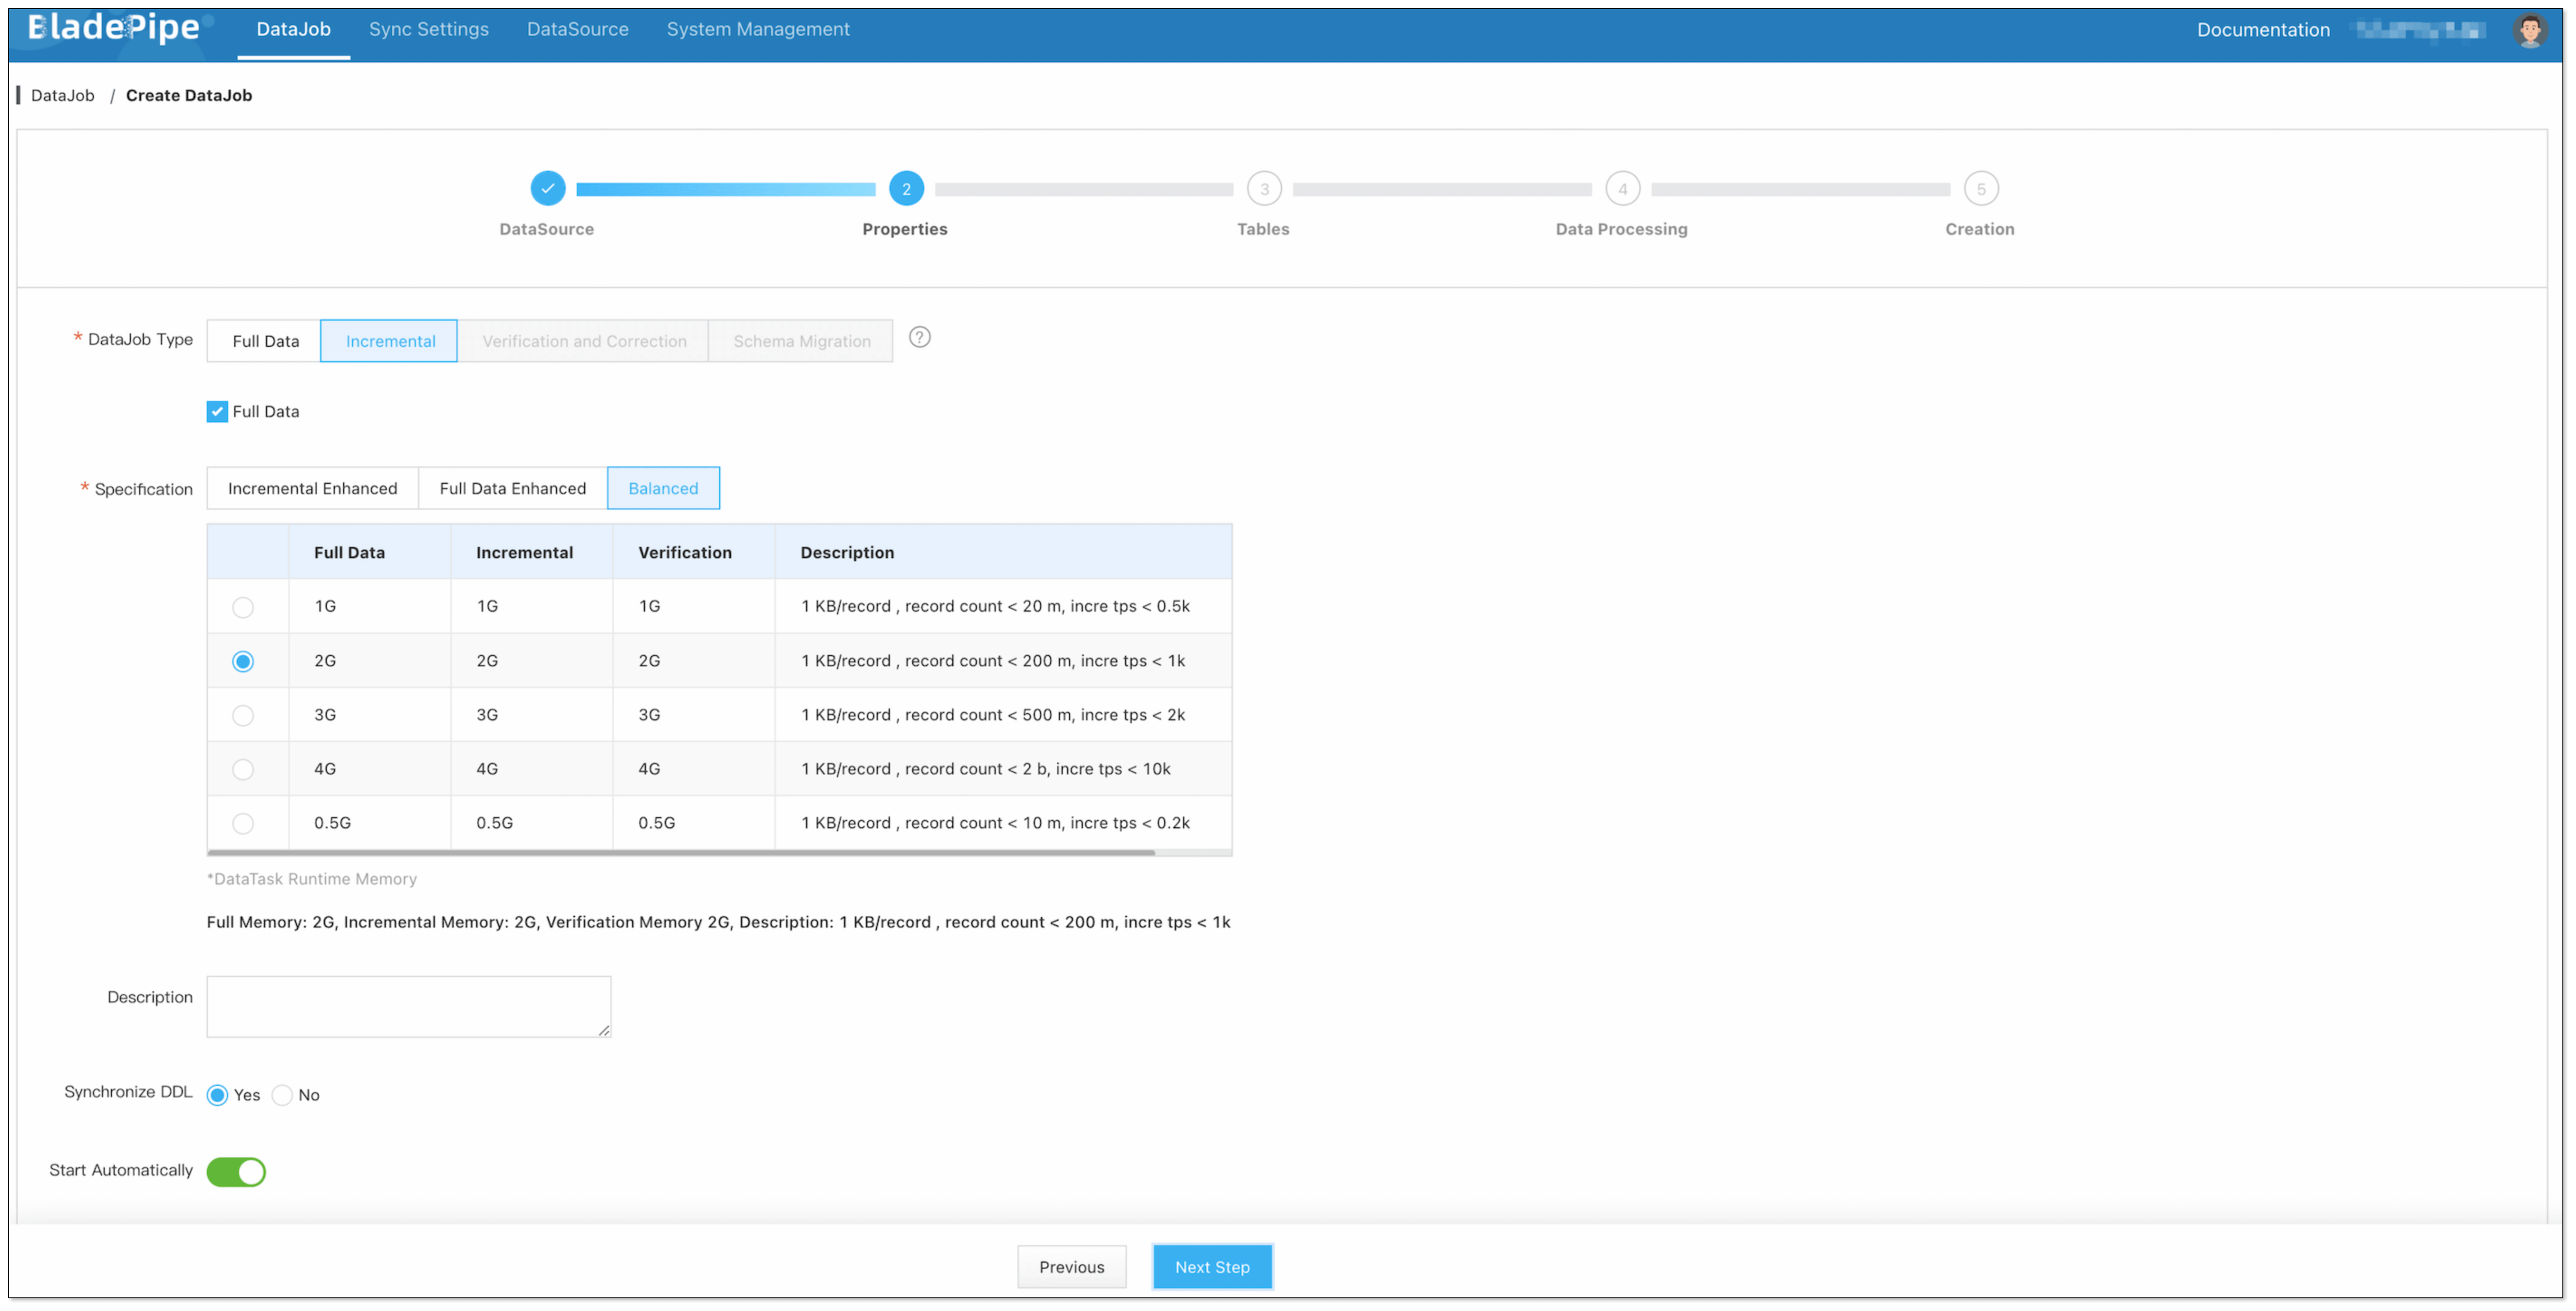Go back with the Previous button
This screenshot has width=2576, height=1311.
1071,1266
